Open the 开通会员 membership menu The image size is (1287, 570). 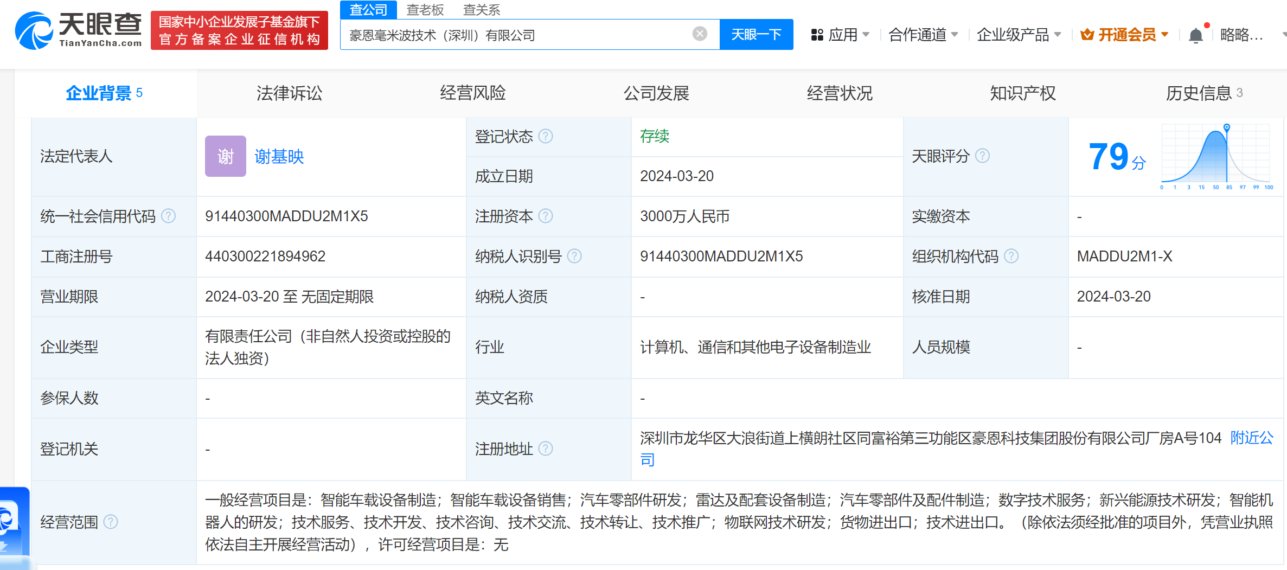(x=1124, y=35)
